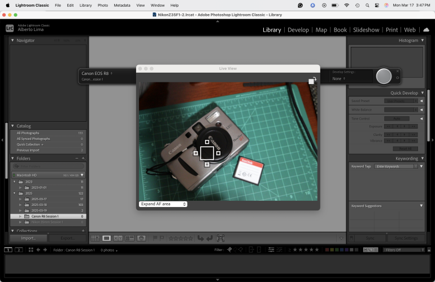Filter by rejected status flag icon
This screenshot has width=435, height=282.
click(241, 250)
